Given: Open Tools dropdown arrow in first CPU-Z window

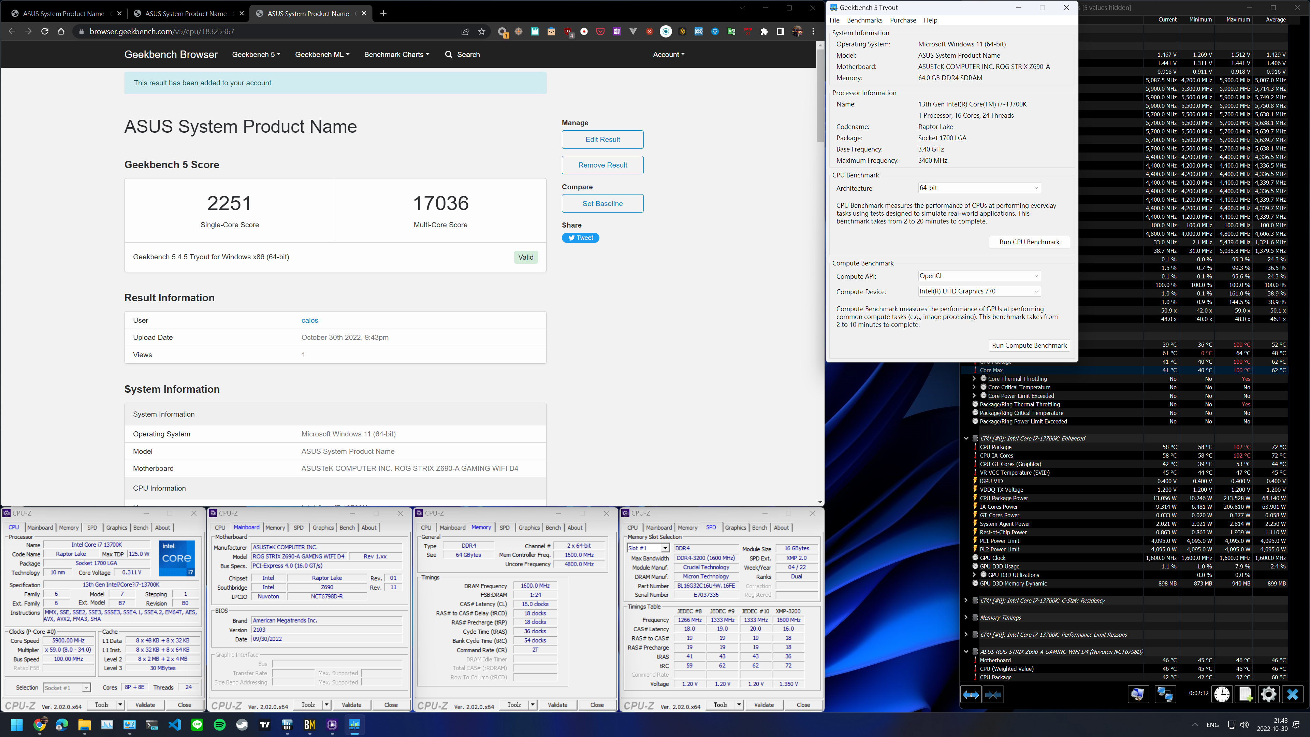Looking at the screenshot, I should point(120,705).
